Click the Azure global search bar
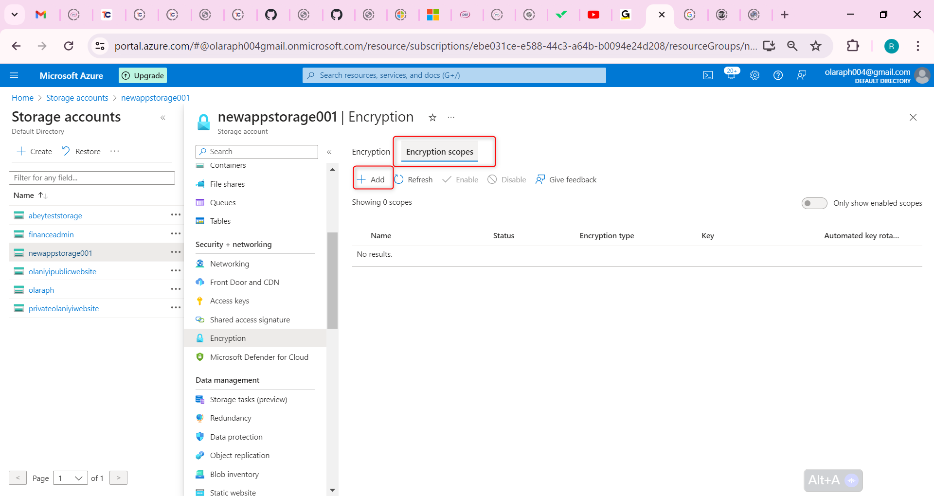 [x=454, y=75]
